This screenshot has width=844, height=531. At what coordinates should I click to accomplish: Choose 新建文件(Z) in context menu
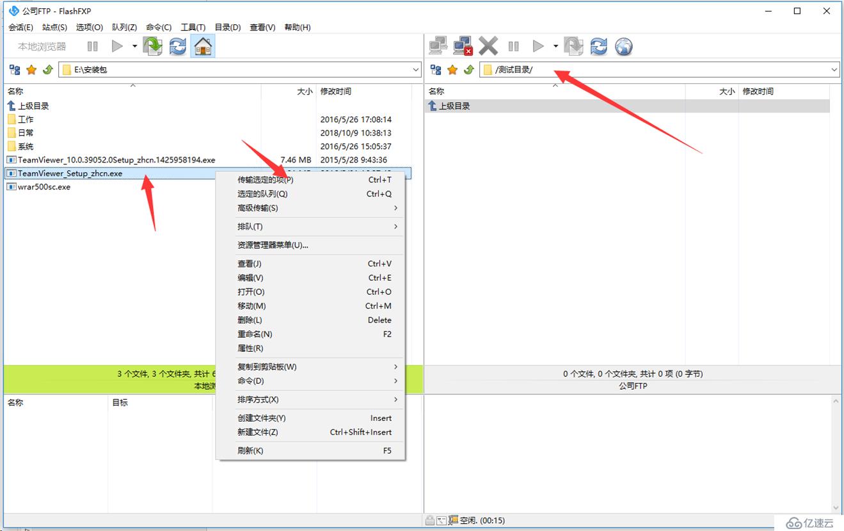point(310,432)
